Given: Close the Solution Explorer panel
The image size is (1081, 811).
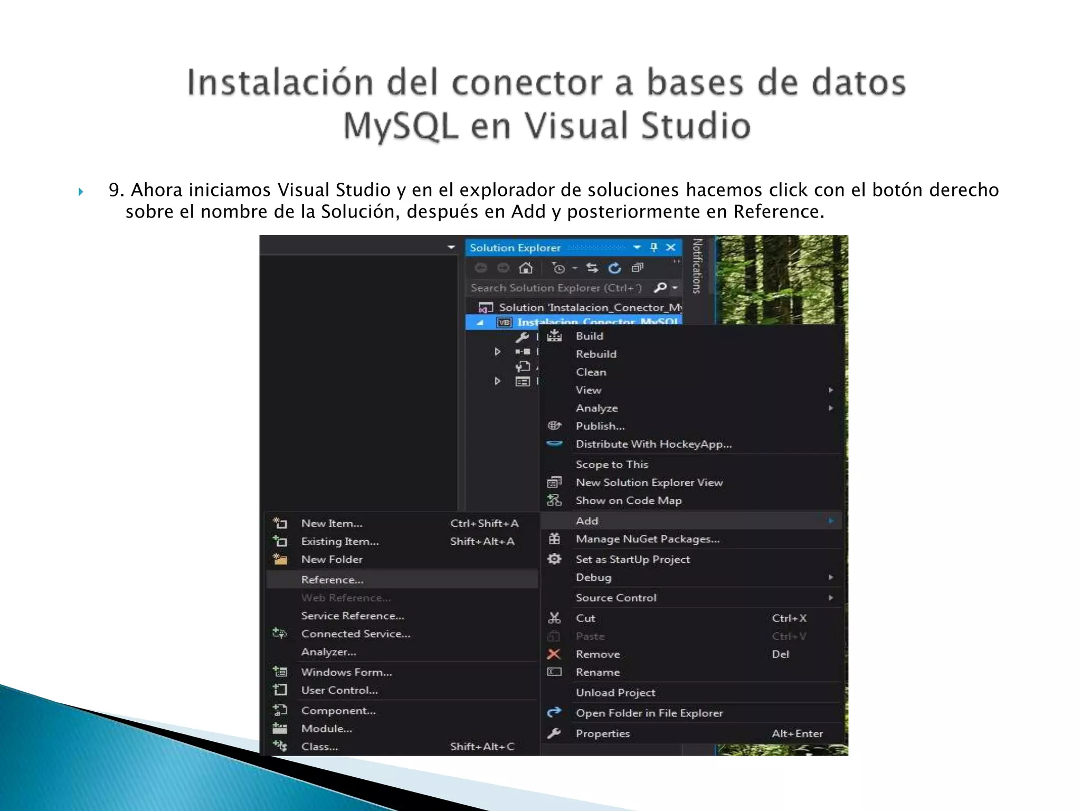Looking at the screenshot, I should click(x=671, y=247).
